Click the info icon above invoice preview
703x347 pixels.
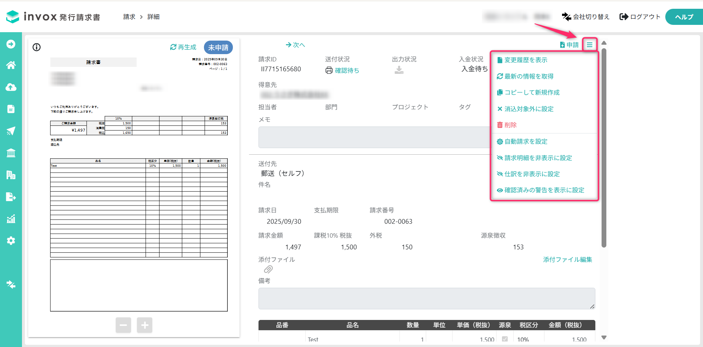(x=37, y=47)
